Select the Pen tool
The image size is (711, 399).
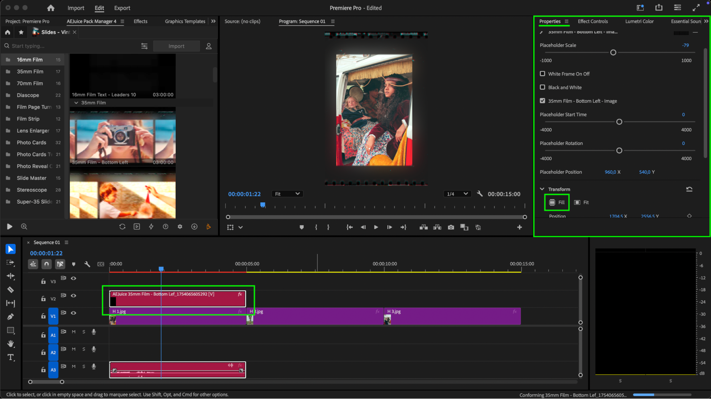(10, 317)
